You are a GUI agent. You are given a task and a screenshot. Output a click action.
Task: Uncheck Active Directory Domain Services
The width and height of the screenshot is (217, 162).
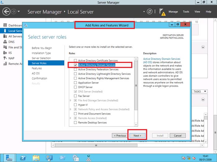pyautogui.click(x=75, y=65)
